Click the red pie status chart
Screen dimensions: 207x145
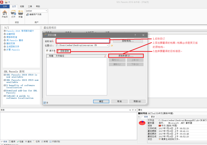pos(142,123)
